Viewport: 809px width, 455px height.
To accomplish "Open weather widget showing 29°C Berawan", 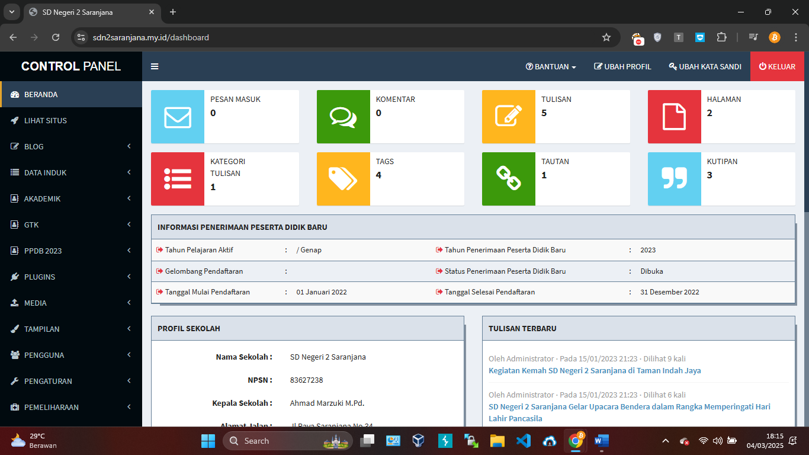I will coord(34,441).
